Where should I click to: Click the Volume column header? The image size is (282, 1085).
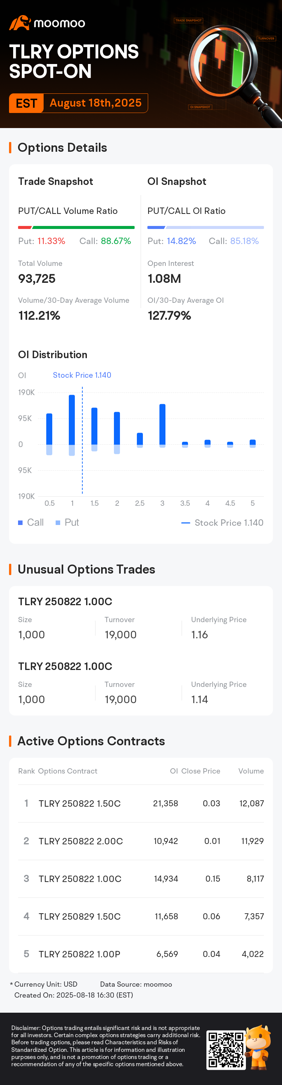[x=251, y=771]
